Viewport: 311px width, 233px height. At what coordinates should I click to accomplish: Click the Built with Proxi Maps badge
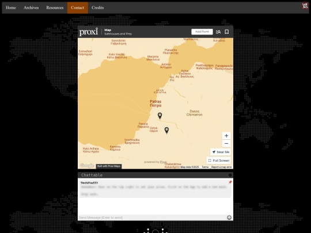[109, 166]
